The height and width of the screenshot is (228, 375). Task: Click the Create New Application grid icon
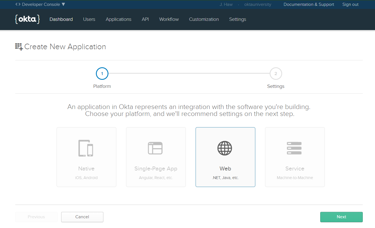click(19, 47)
